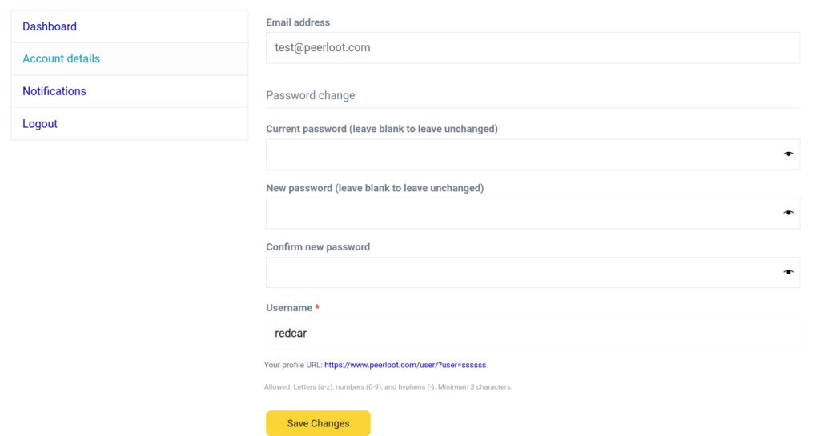
Task: Click the Confirm new password label
Action: tap(318, 247)
